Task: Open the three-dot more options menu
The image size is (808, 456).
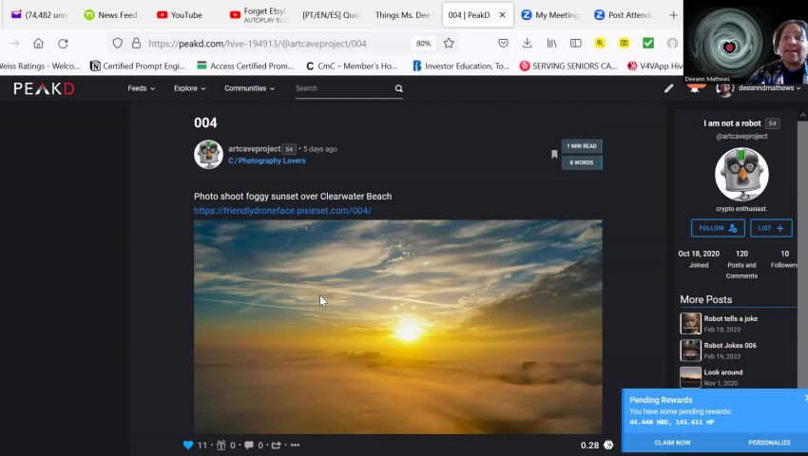Action: point(295,446)
